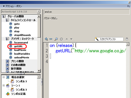
Task: Click the プリント関数 folder icon
Action: [x=7, y=61]
